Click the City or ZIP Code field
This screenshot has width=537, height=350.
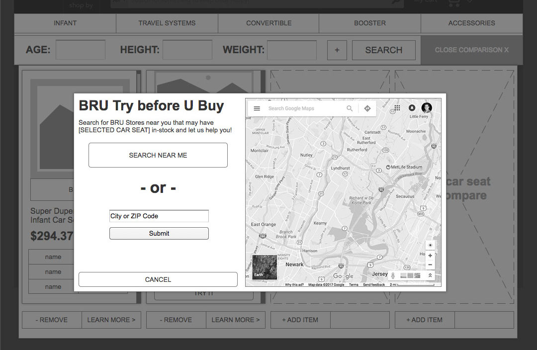pyautogui.click(x=159, y=216)
